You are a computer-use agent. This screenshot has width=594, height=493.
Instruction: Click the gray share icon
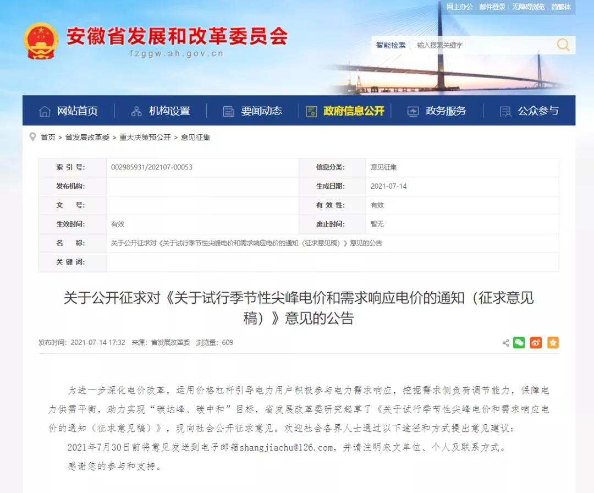(506, 343)
